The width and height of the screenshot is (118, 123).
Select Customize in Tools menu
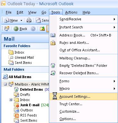click(83, 111)
